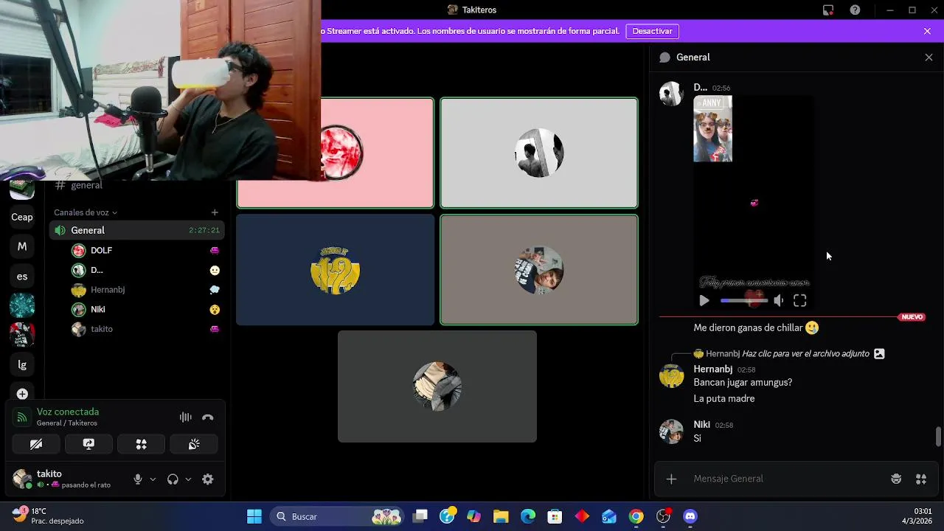The width and height of the screenshot is (944, 531).
Task: Open inbox icon in title bar
Action: (x=828, y=10)
